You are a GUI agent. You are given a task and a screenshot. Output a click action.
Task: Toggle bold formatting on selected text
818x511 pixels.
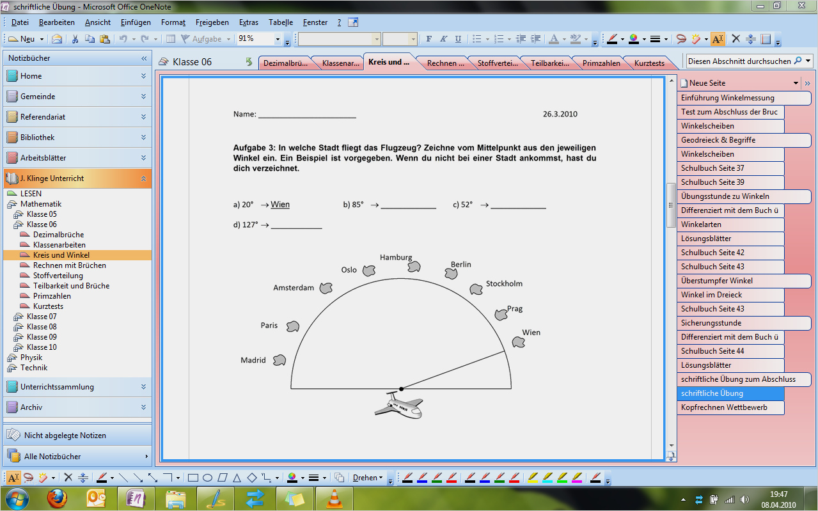pos(429,39)
